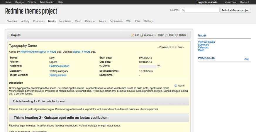Click the Testing category value
The width and height of the screenshot is (256, 132).
click(59, 71)
